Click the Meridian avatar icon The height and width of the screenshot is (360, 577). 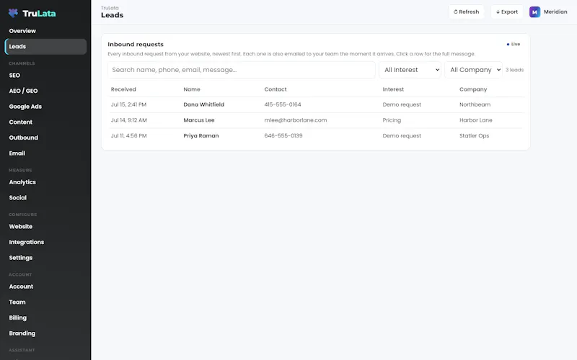(534, 12)
